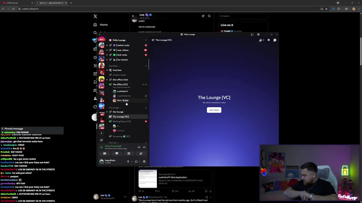Open server with 490 badge

[x=102, y=59]
